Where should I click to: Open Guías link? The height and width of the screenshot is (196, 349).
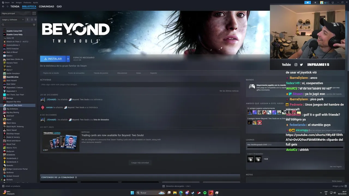139,73
